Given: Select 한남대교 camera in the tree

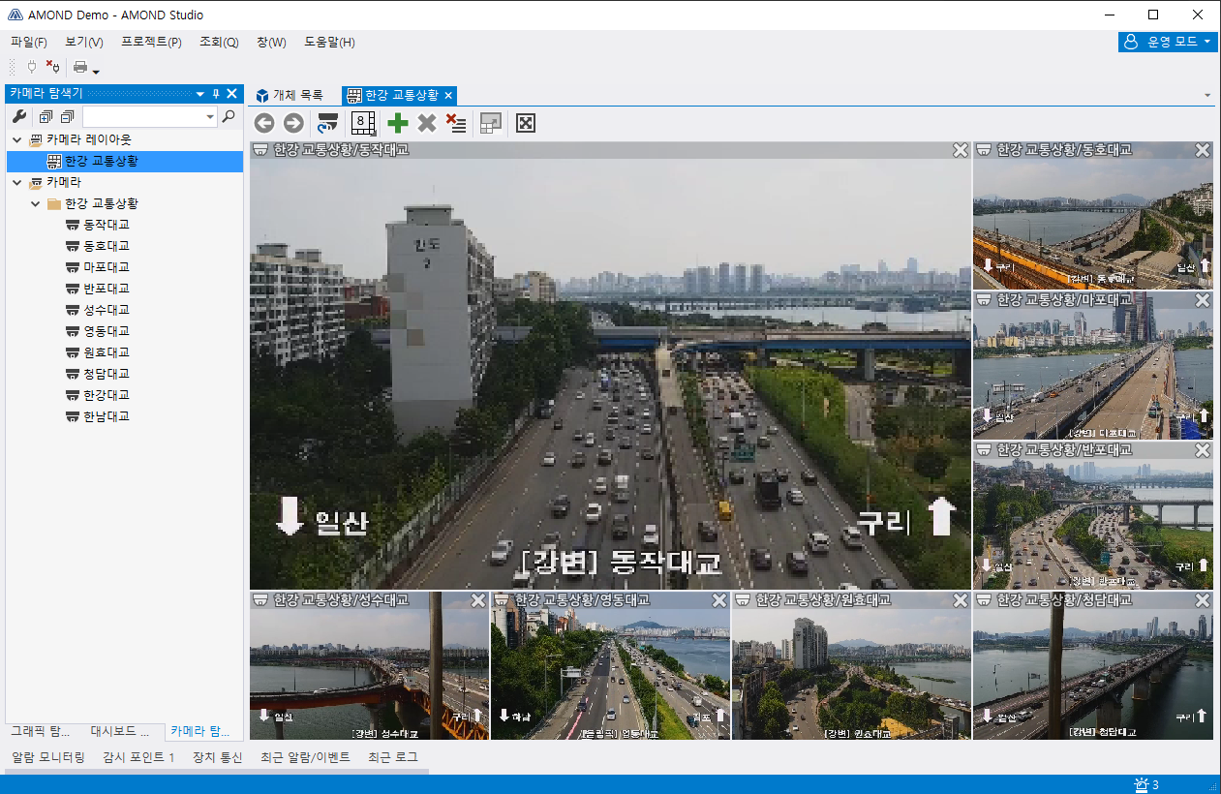Looking at the screenshot, I should [106, 416].
